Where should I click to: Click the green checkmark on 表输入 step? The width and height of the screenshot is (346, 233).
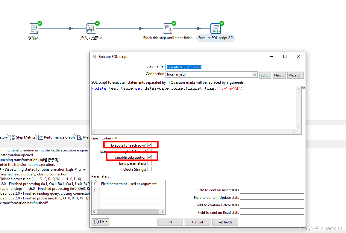pos(39,23)
